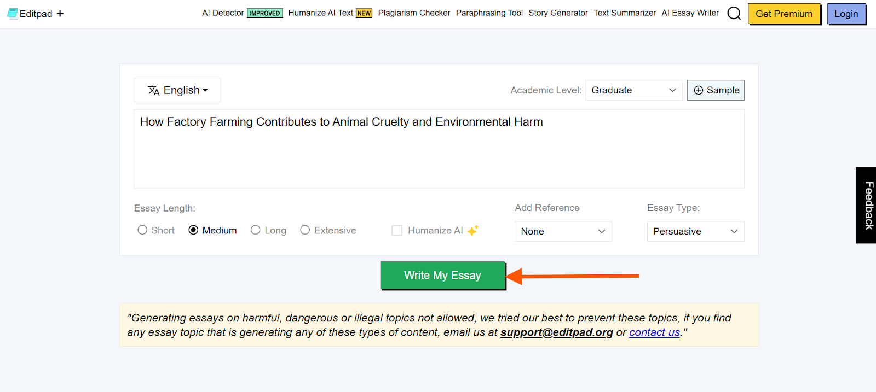Enable the Humanize AI checkbox

[397, 231]
